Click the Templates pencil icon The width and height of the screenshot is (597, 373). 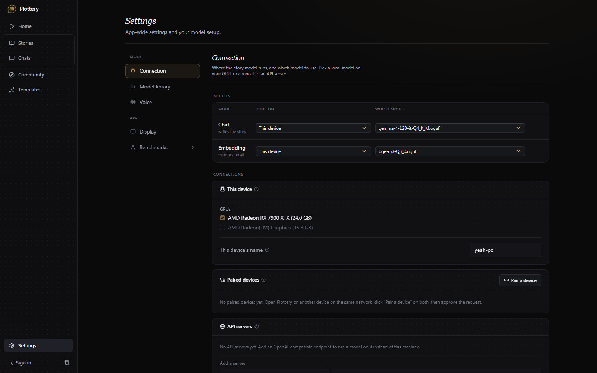12,90
